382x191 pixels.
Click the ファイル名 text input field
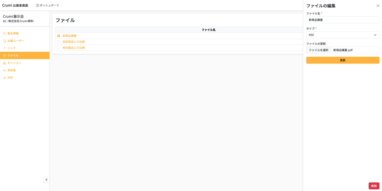point(342,20)
